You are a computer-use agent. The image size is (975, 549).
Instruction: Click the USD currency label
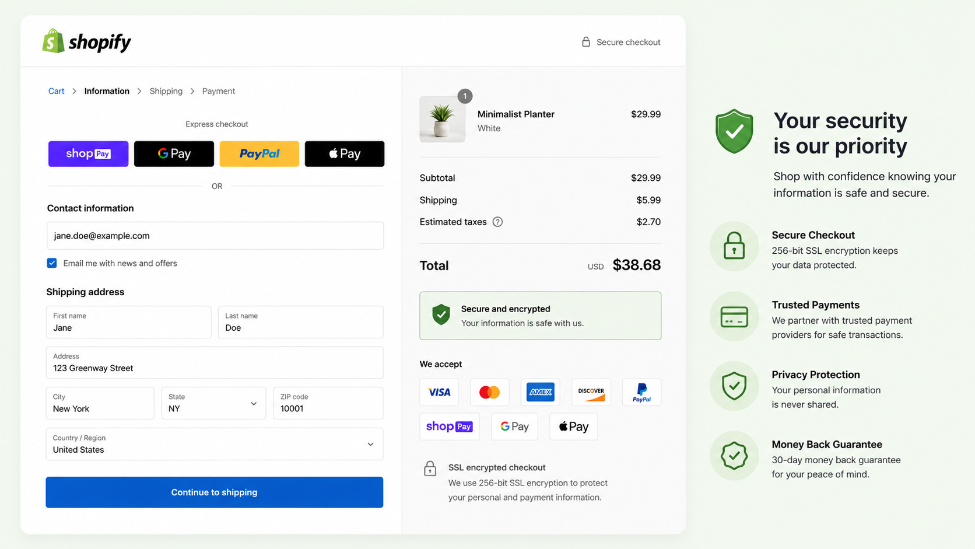click(x=595, y=267)
